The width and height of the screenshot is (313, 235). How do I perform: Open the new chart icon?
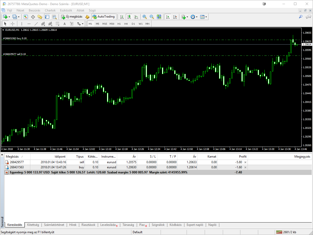(x=5, y=17)
